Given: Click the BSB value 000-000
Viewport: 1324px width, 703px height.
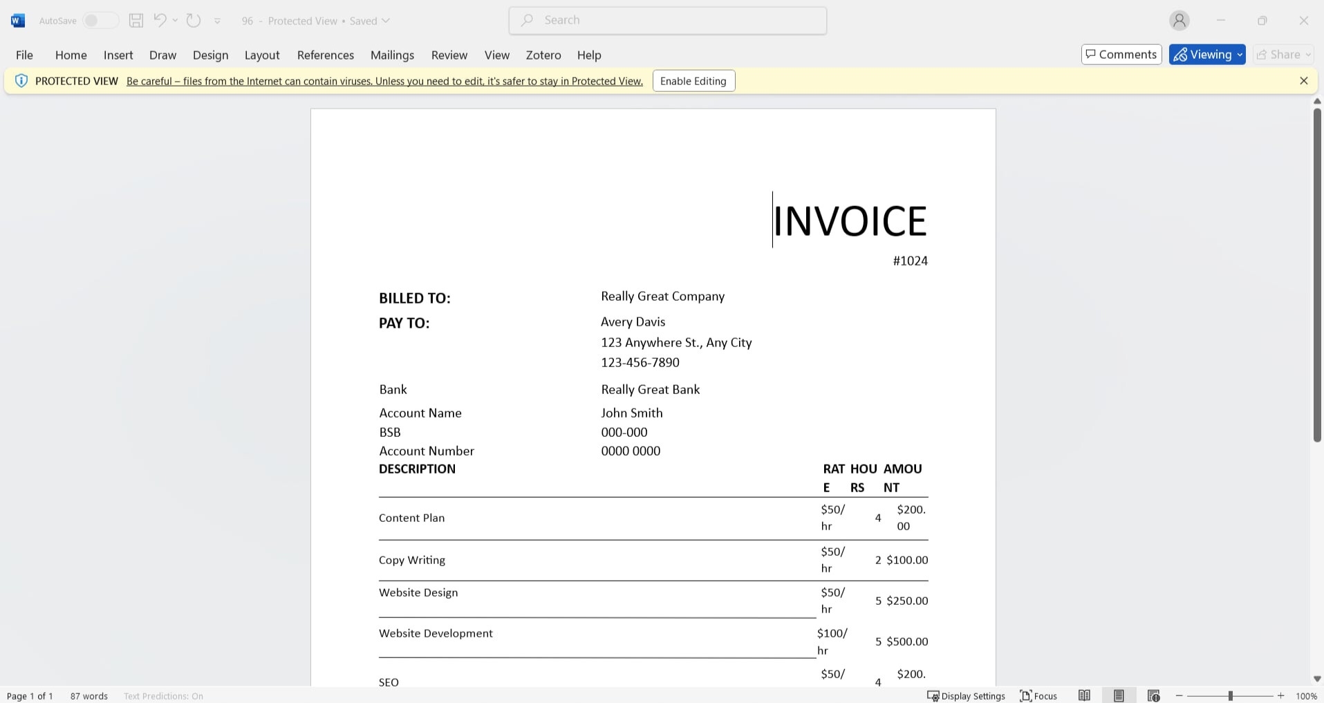Looking at the screenshot, I should click(624, 432).
